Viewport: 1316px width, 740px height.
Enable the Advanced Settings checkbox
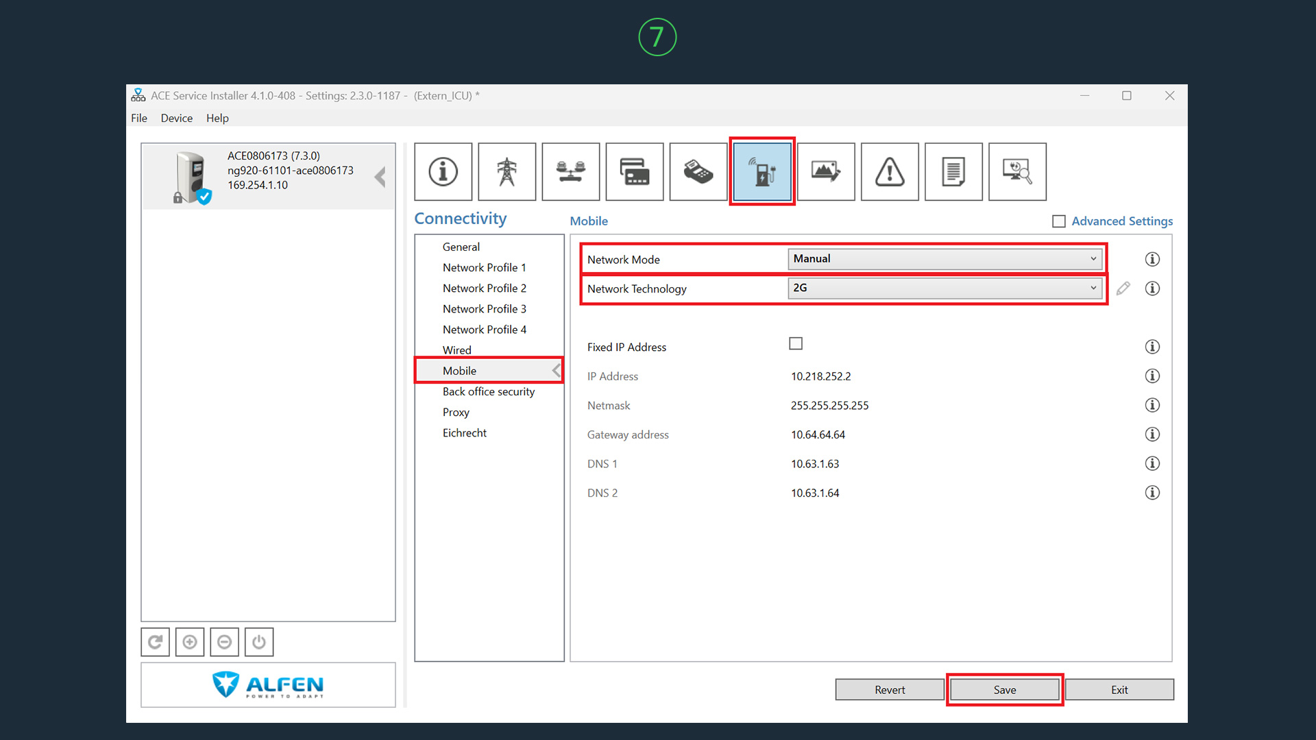pos(1059,221)
